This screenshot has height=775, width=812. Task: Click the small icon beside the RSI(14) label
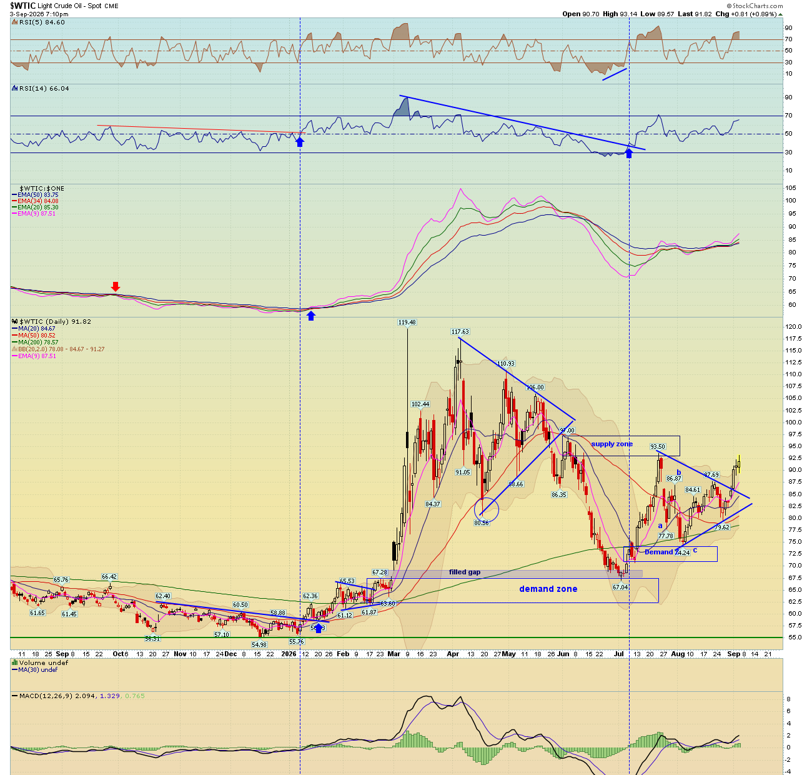click(x=15, y=89)
